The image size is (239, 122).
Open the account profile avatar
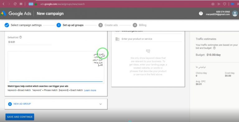click(235, 13)
